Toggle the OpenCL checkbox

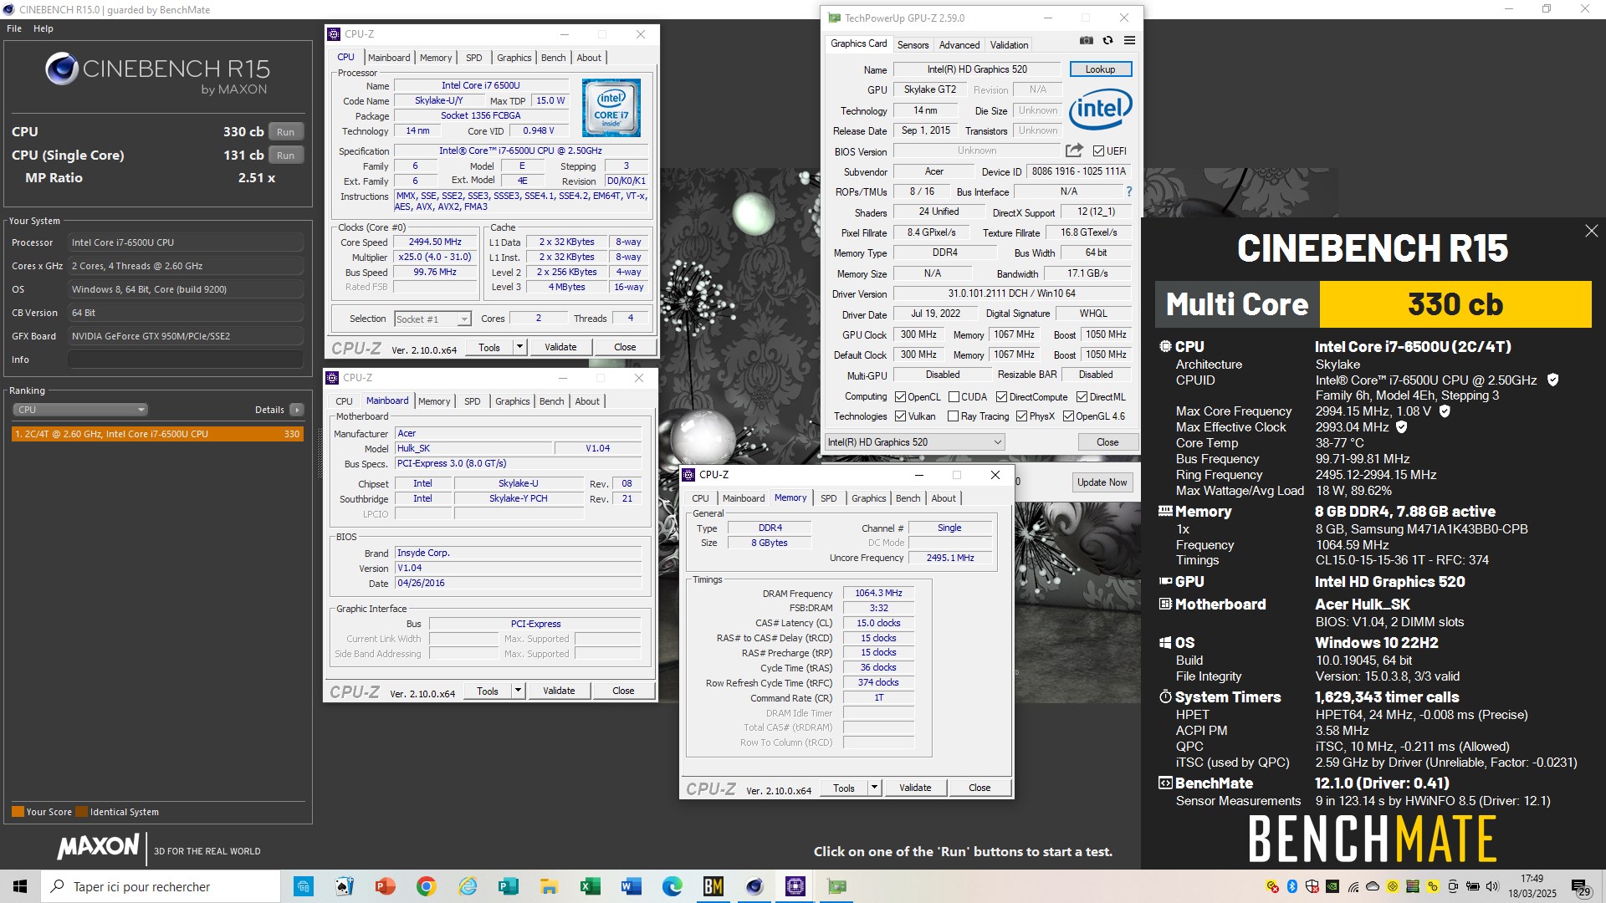point(900,397)
